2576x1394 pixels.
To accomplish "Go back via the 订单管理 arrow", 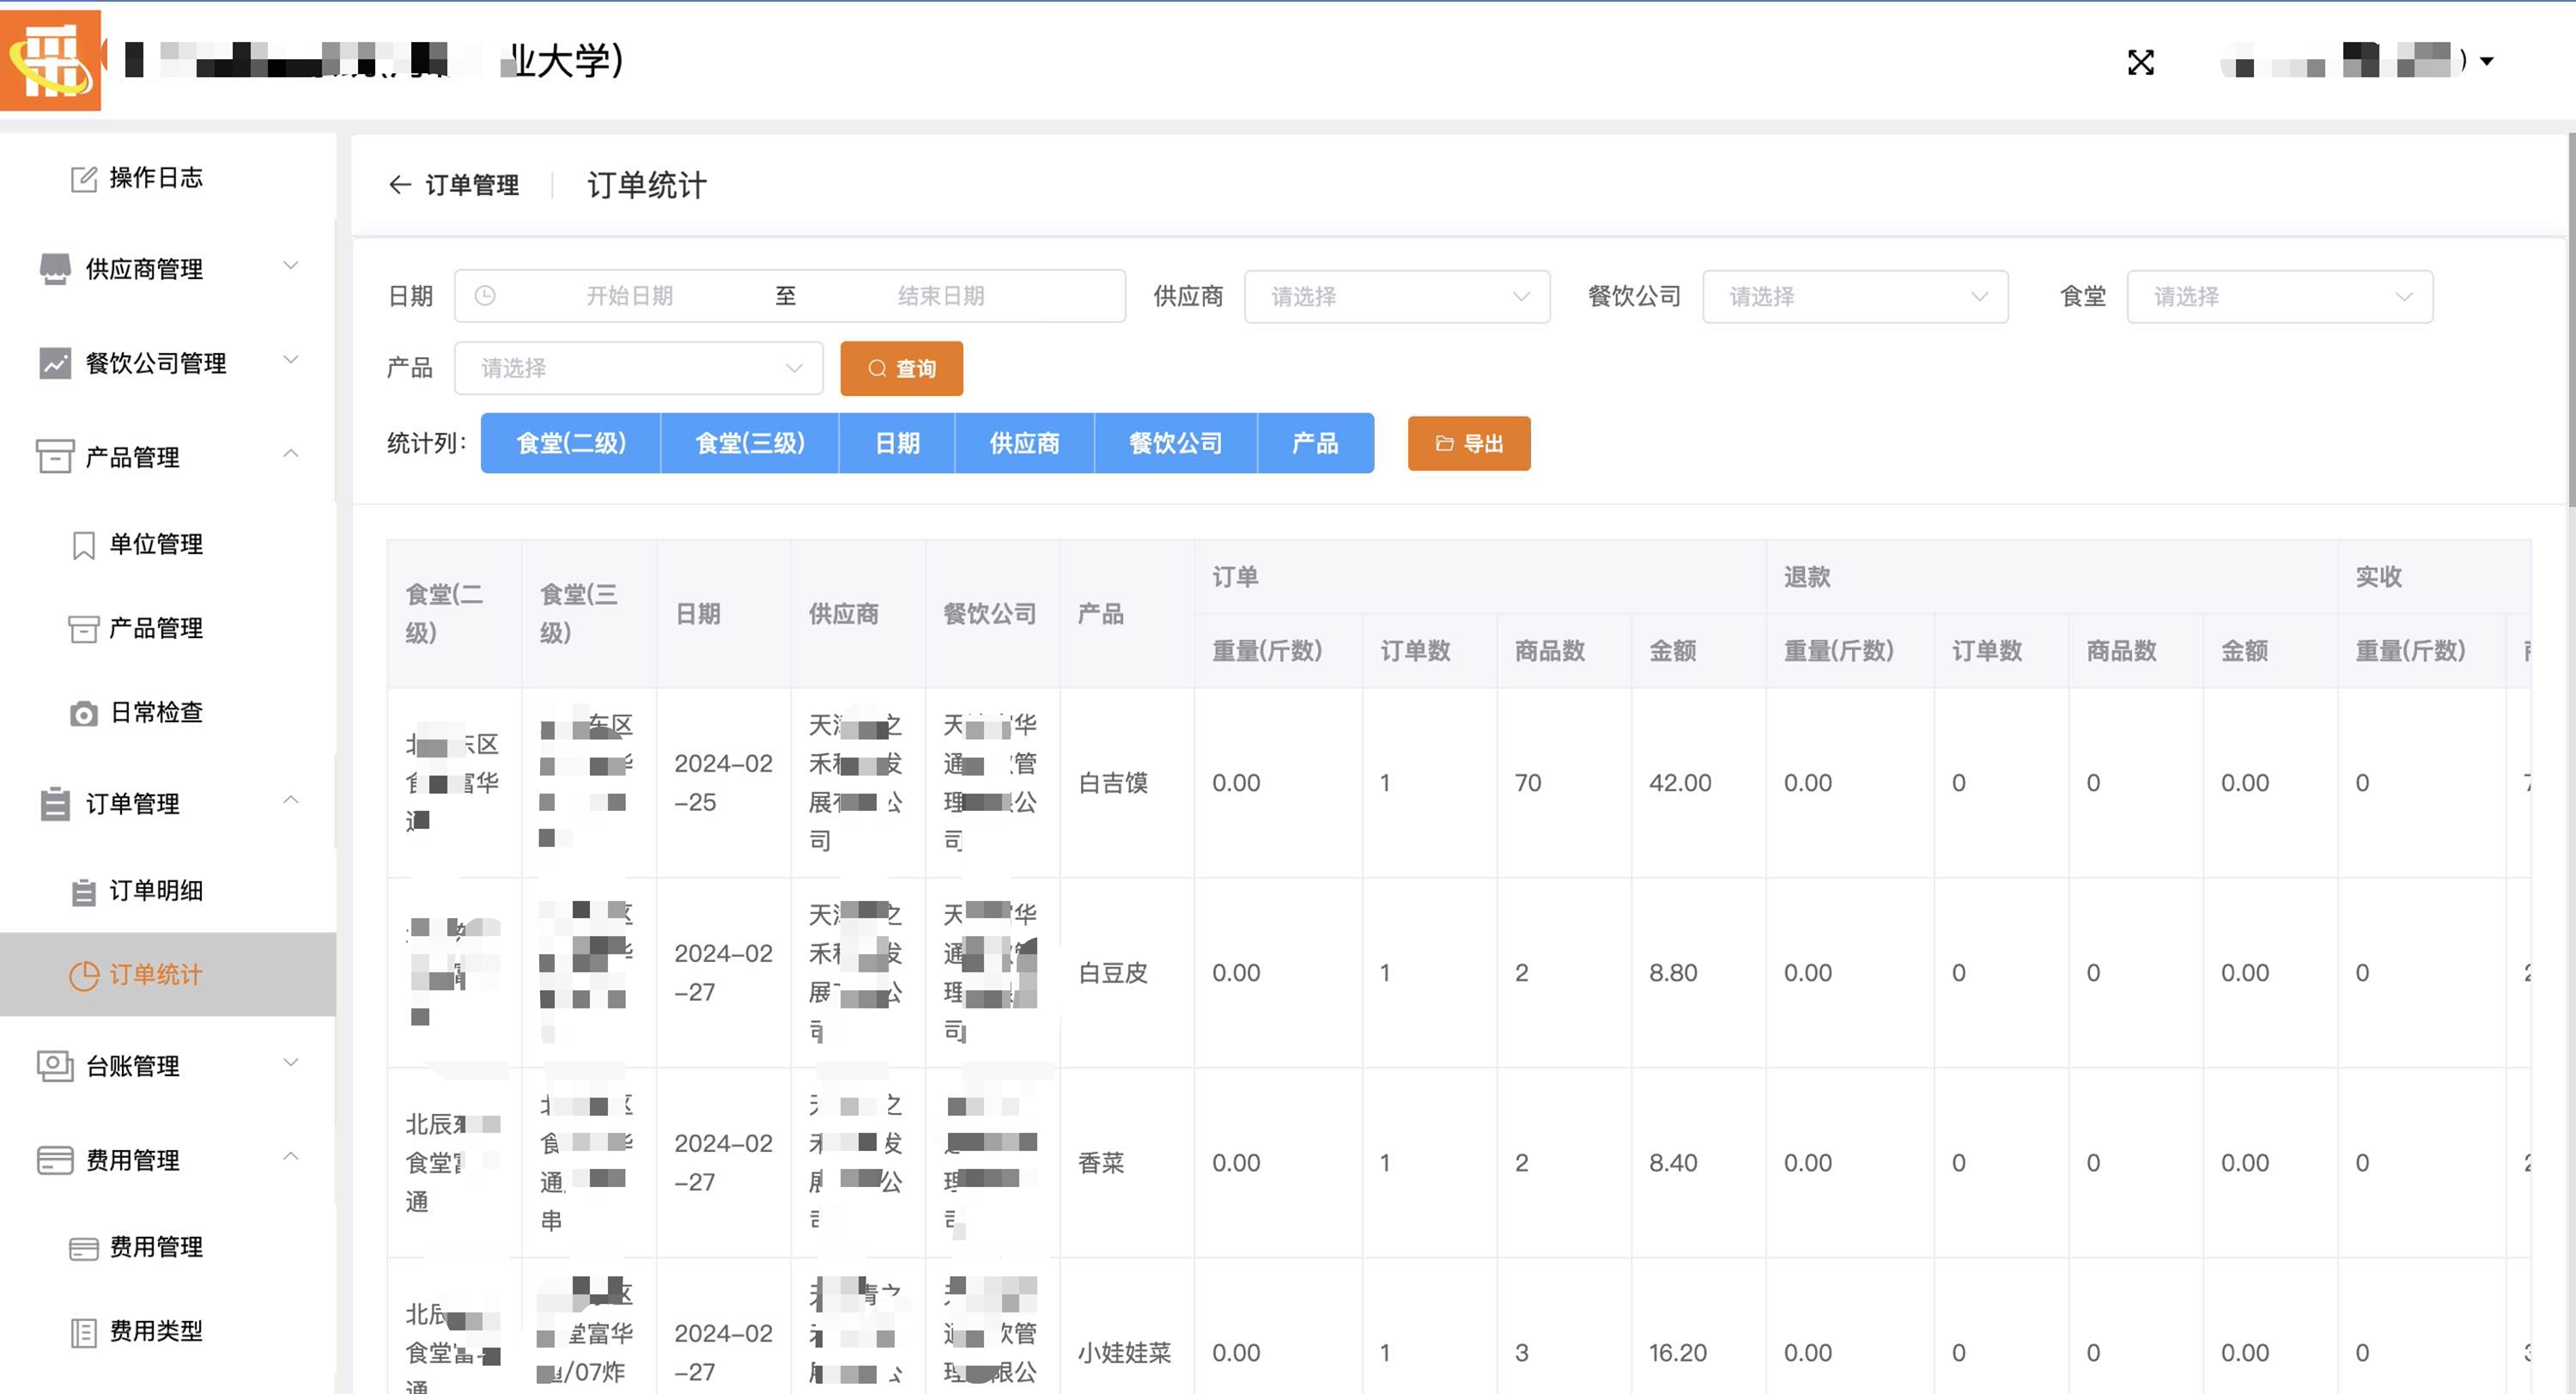I will (x=399, y=185).
